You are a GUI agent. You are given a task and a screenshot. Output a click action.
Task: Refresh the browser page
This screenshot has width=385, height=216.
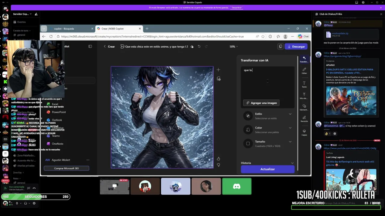pos(51,36)
